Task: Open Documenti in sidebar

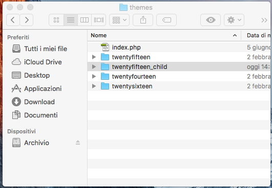Action: [x=35, y=115]
